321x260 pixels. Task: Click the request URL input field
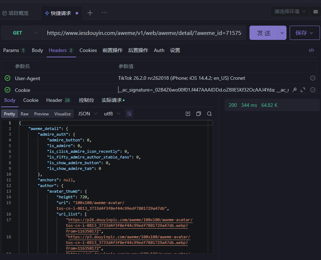pyautogui.click(x=144, y=33)
